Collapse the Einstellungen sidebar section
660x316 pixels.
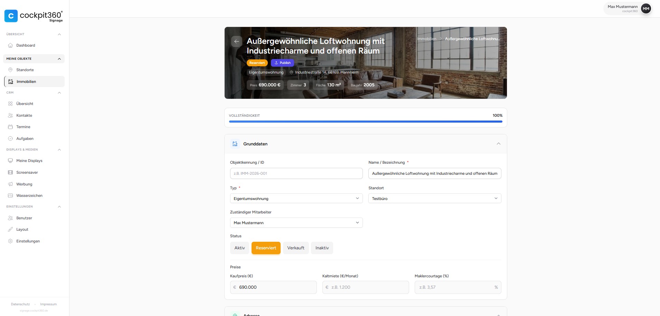coord(59,207)
